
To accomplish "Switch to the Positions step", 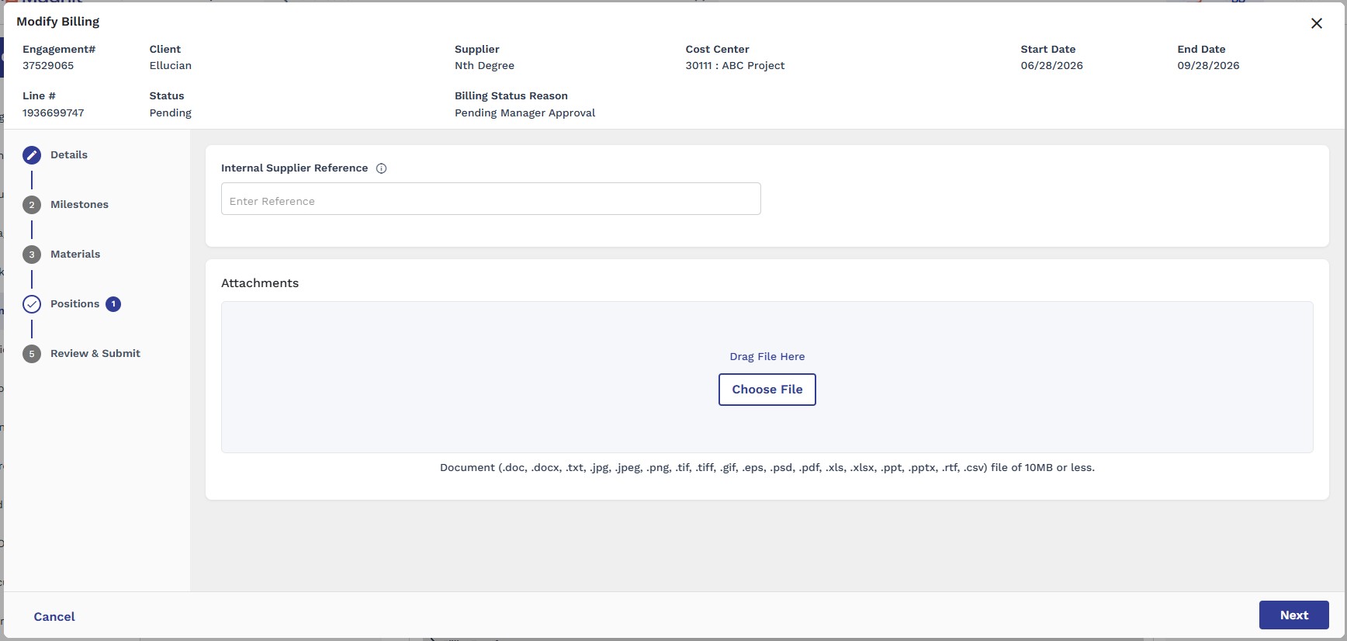I will tap(74, 304).
